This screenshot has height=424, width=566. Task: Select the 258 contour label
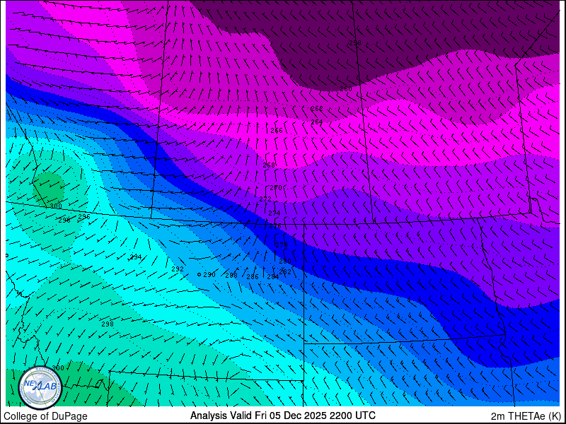pos(355,43)
